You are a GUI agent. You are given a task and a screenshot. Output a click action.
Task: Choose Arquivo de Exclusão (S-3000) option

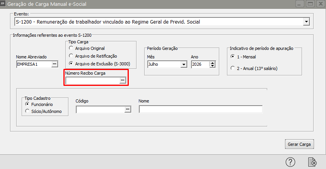[71, 63]
